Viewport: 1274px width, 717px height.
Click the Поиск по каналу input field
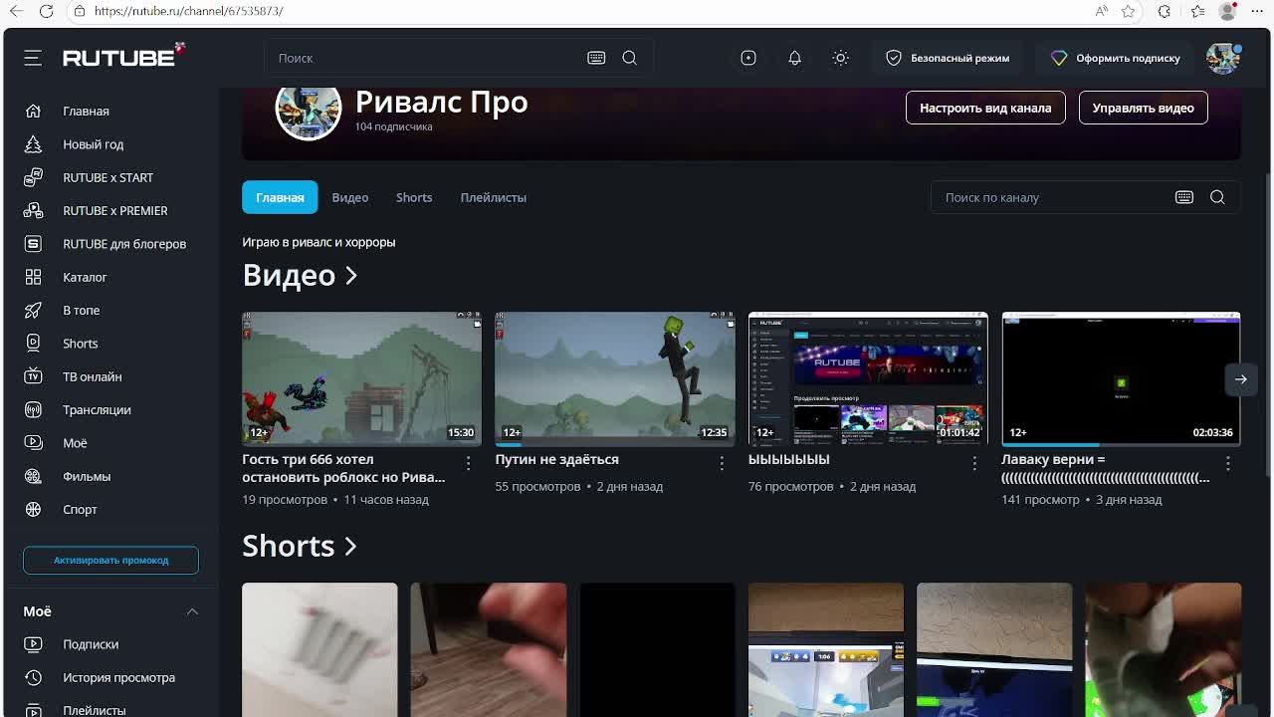(x=1053, y=197)
